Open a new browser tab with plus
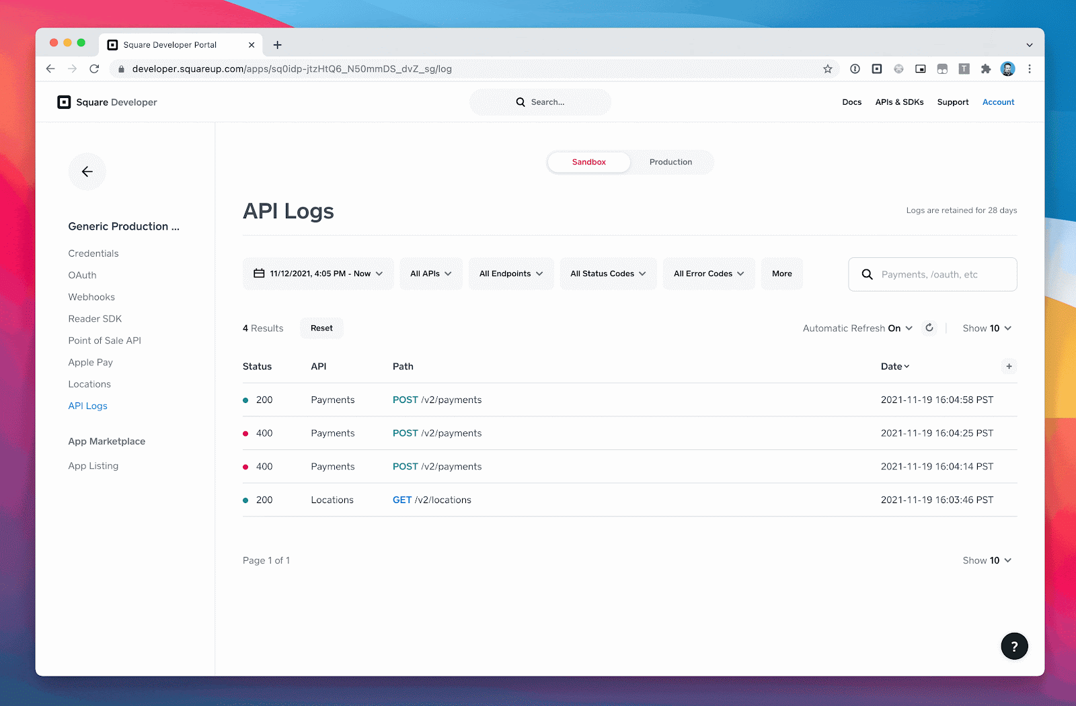1076x706 pixels. 277,45
